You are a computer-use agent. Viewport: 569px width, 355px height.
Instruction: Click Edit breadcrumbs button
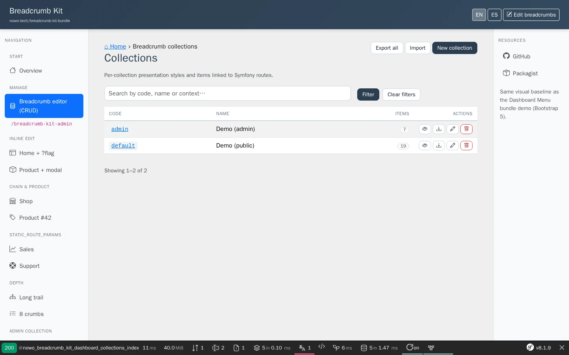(531, 15)
